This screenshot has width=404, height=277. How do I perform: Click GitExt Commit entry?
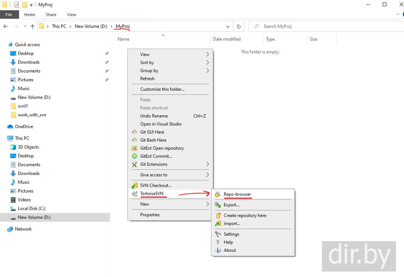point(156,156)
